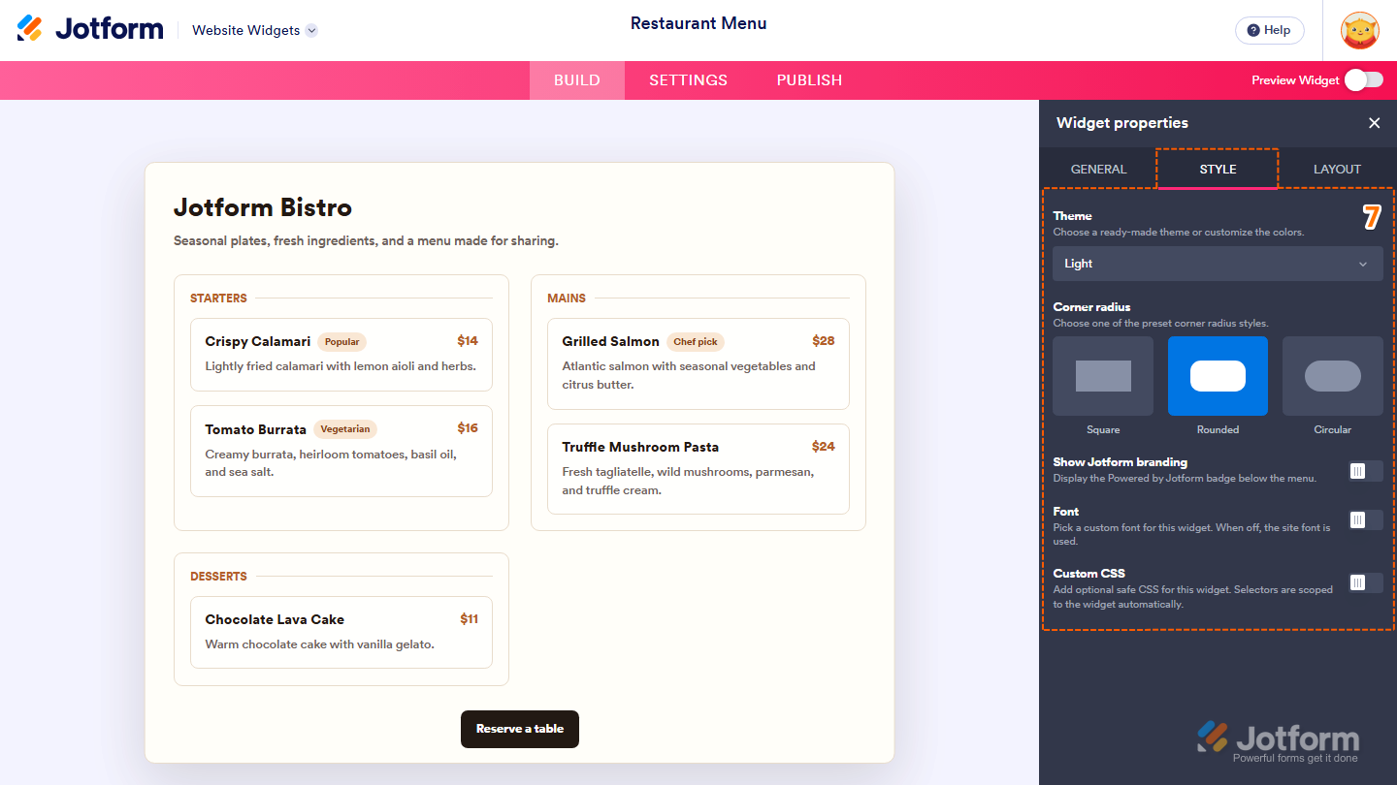Image resolution: width=1397 pixels, height=785 pixels.
Task: Select the Tomato Burrata menu item
Action: tap(341, 451)
